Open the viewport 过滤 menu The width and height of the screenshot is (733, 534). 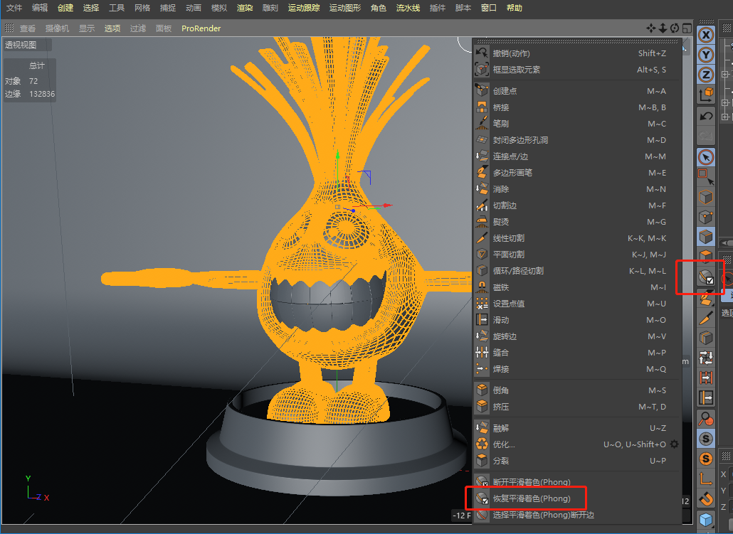point(138,28)
